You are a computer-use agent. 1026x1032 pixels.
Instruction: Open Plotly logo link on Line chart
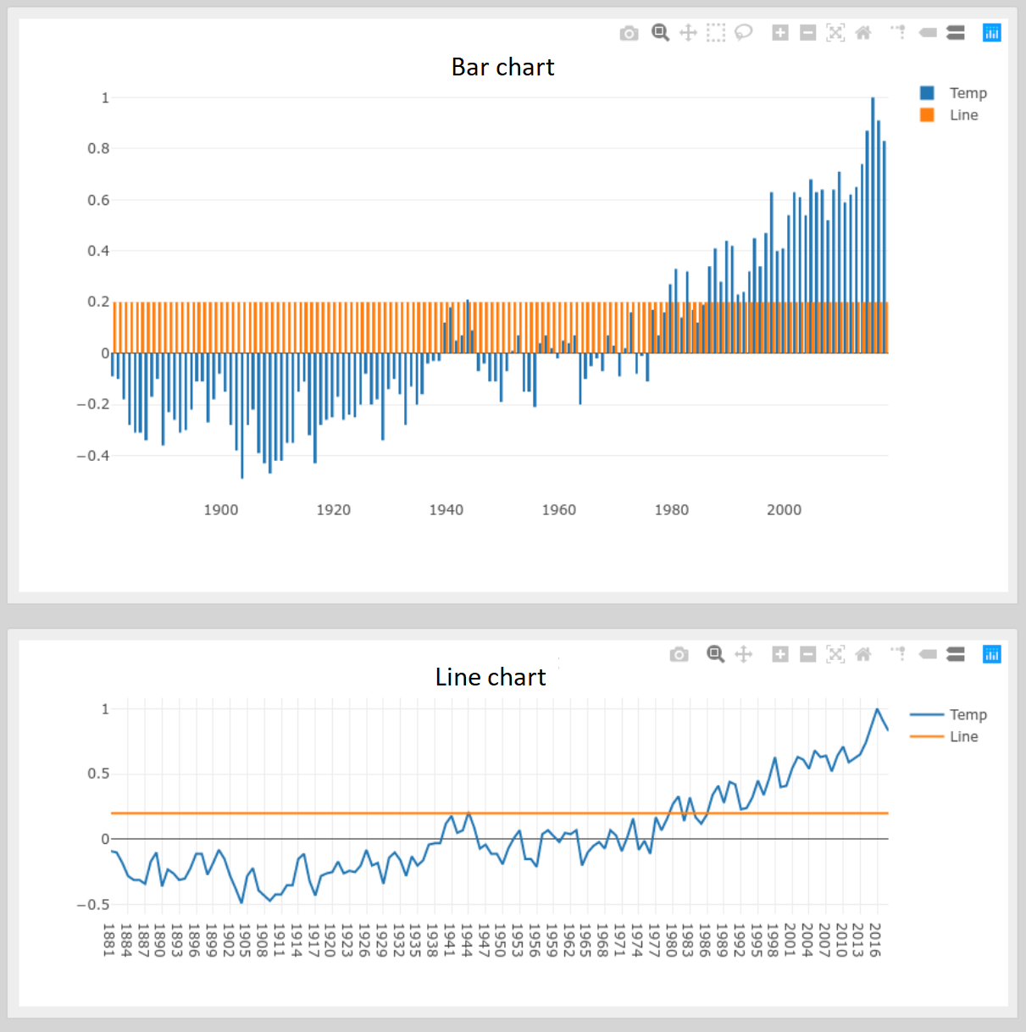coord(991,654)
